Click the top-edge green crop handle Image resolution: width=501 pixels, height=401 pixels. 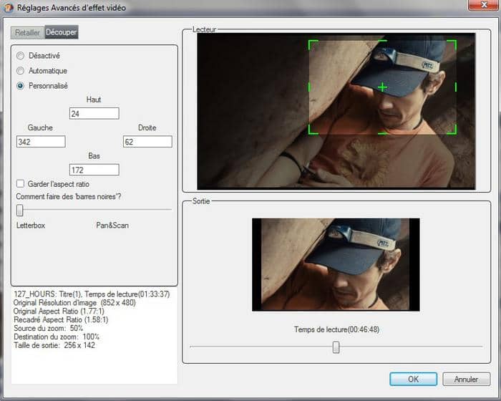(382, 41)
